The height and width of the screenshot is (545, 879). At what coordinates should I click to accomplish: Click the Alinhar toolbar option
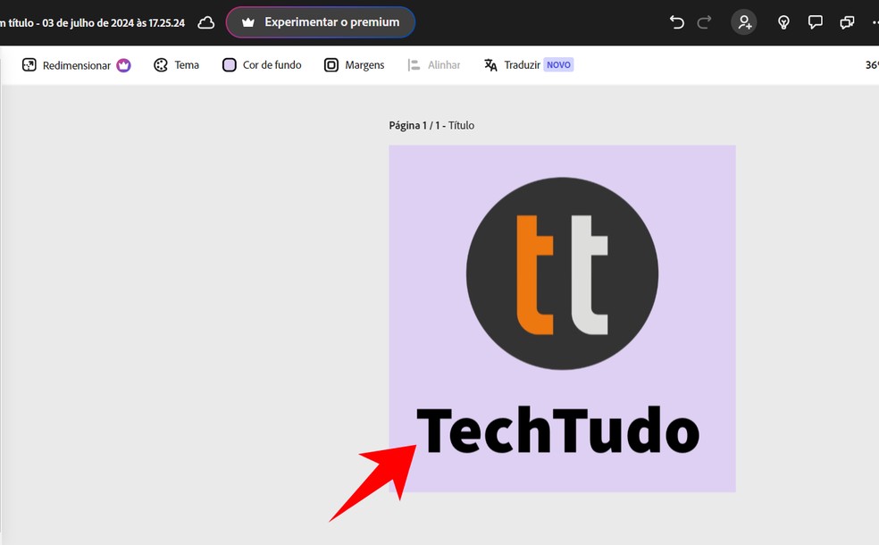434,65
